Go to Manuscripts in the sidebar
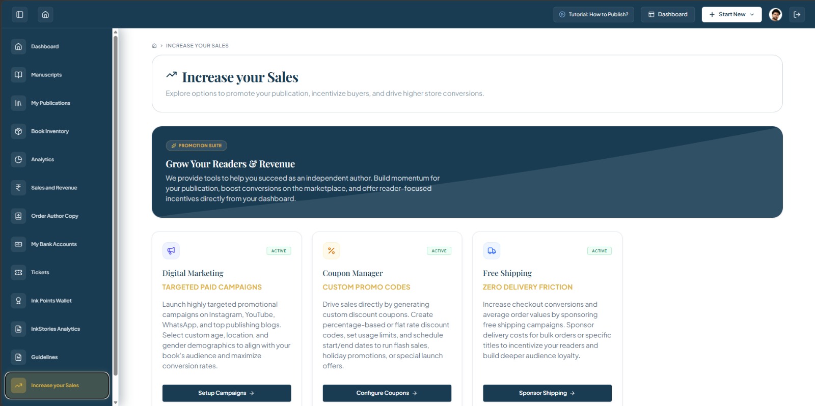The width and height of the screenshot is (815, 406). tap(56, 75)
